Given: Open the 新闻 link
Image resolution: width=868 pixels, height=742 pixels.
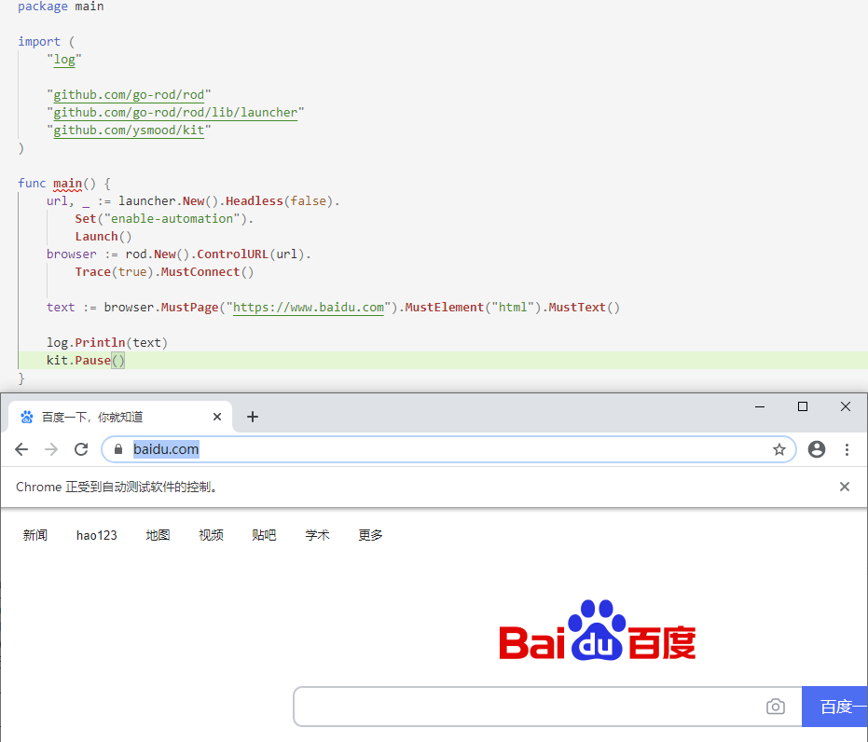Looking at the screenshot, I should point(34,535).
